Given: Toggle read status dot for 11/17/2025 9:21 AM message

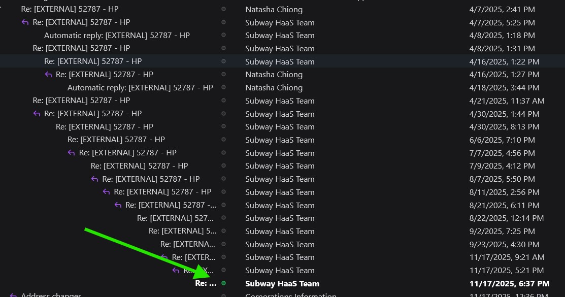Looking at the screenshot, I should pyautogui.click(x=223, y=257).
